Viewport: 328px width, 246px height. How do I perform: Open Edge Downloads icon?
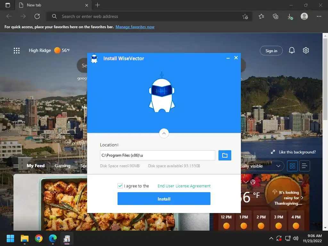coord(290,17)
